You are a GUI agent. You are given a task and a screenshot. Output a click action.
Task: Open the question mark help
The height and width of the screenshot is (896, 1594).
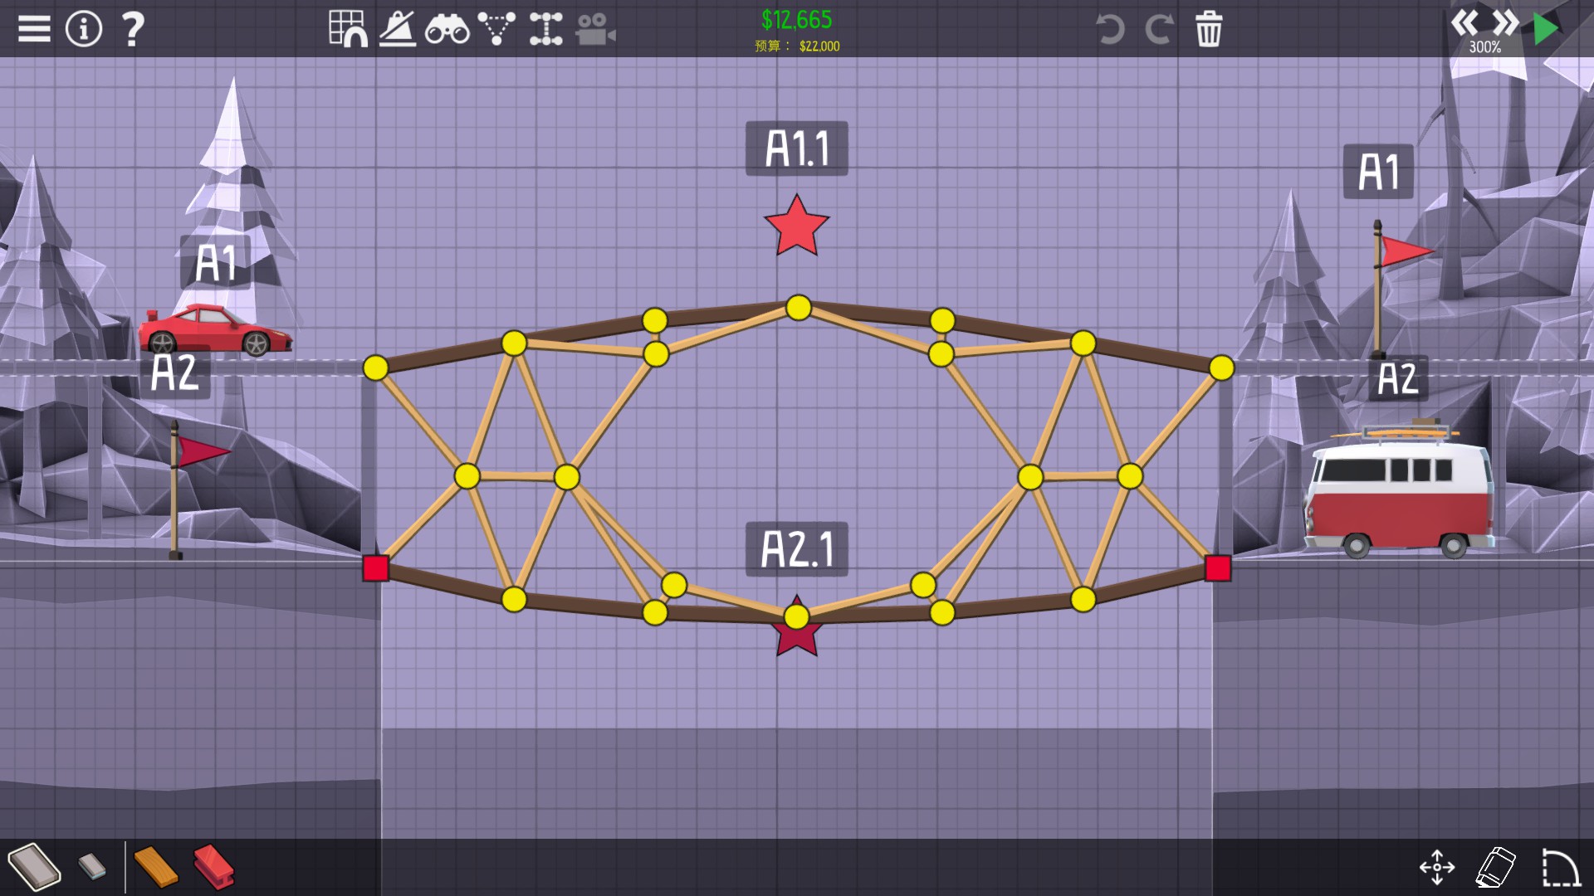(x=133, y=29)
